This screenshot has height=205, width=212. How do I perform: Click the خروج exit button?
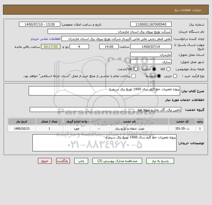pos(45,161)
